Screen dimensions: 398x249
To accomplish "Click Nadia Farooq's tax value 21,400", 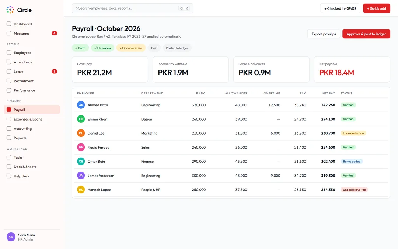I will [x=300, y=147].
